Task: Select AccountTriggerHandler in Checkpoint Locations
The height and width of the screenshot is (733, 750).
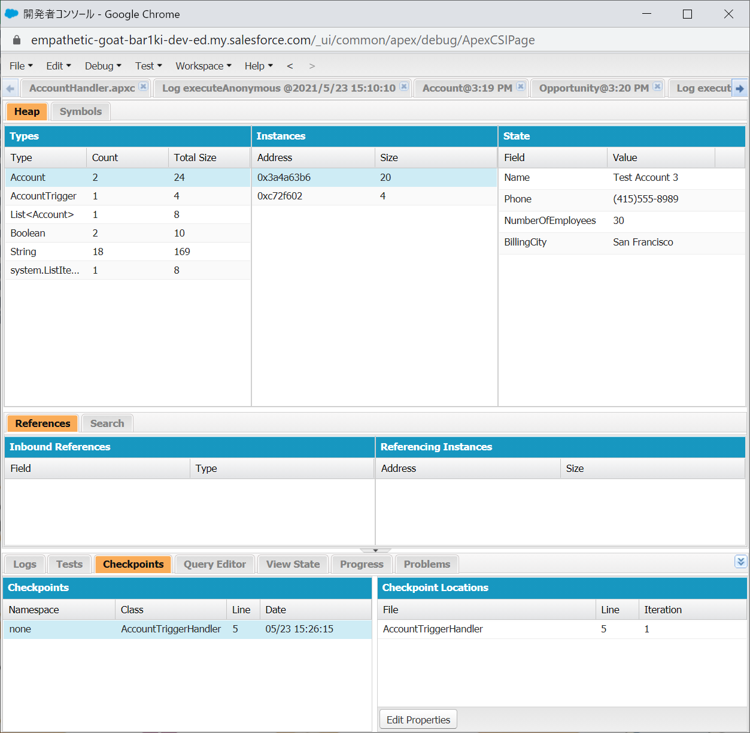Action: tap(562, 629)
